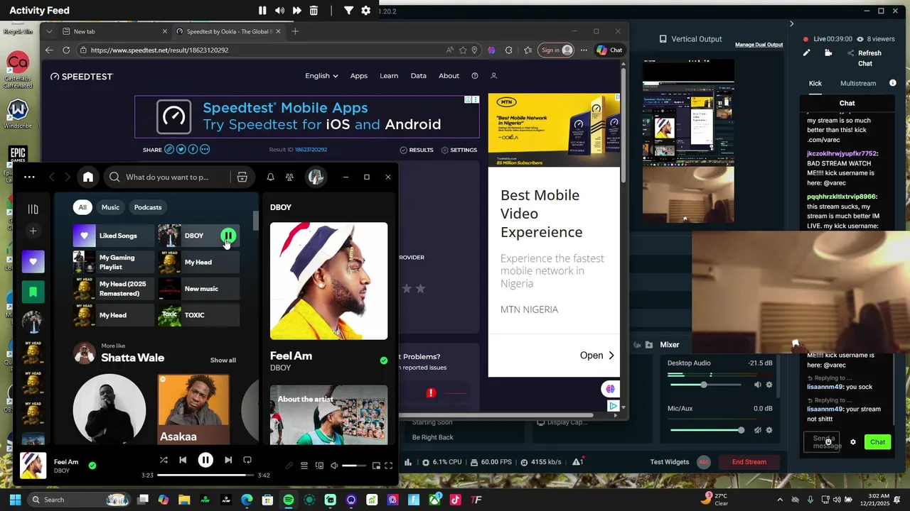Pause DBOY tile with green button
Image resolution: width=910 pixels, height=511 pixels.
[228, 236]
